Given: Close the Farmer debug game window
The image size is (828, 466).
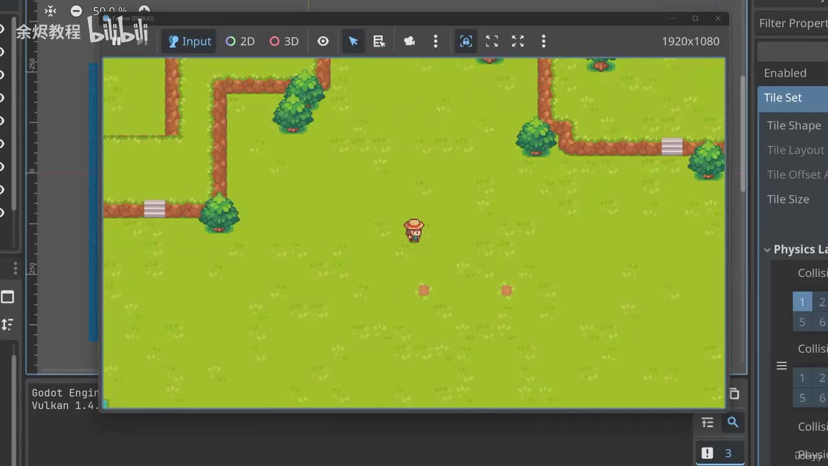Looking at the screenshot, I should point(717,18).
